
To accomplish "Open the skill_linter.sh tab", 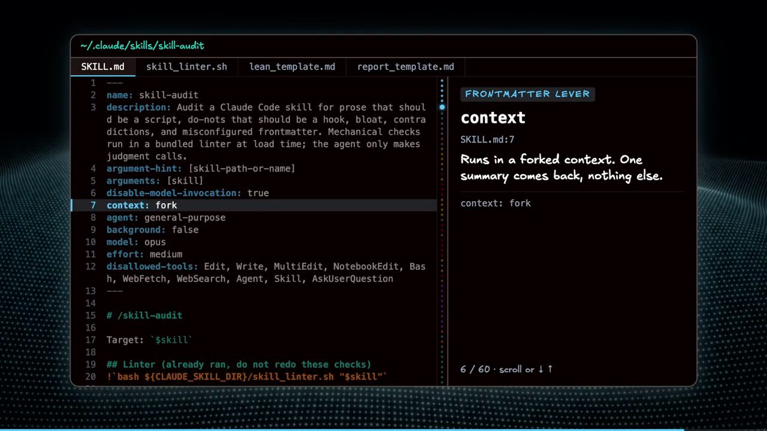I will (x=186, y=66).
